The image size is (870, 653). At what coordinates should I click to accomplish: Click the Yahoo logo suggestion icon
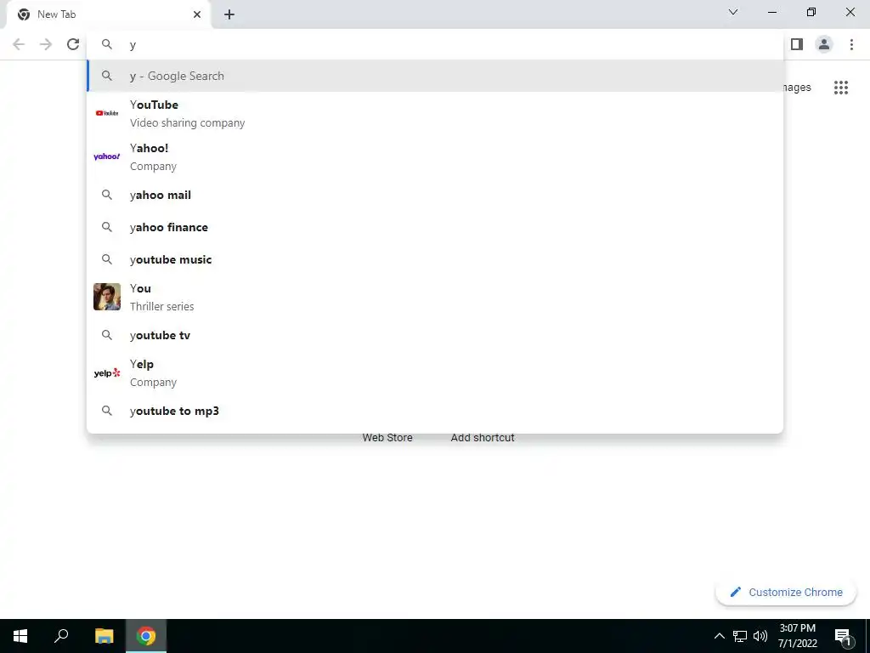click(x=107, y=156)
